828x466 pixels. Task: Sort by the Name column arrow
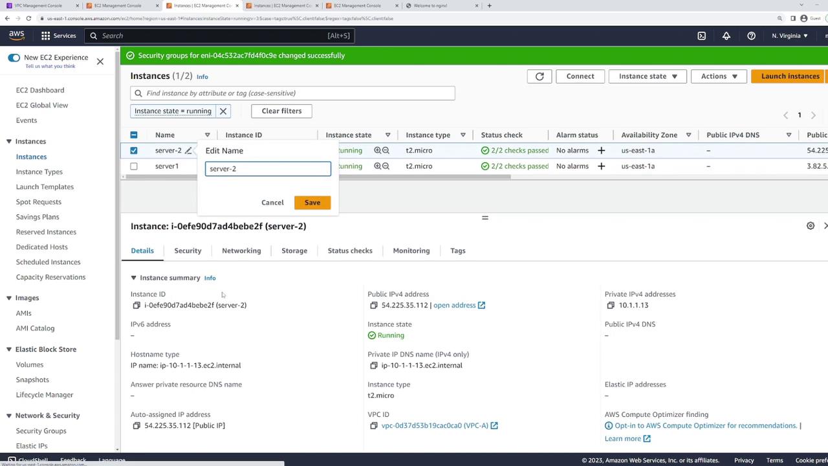pyautogui.click(x=207, y=135)
